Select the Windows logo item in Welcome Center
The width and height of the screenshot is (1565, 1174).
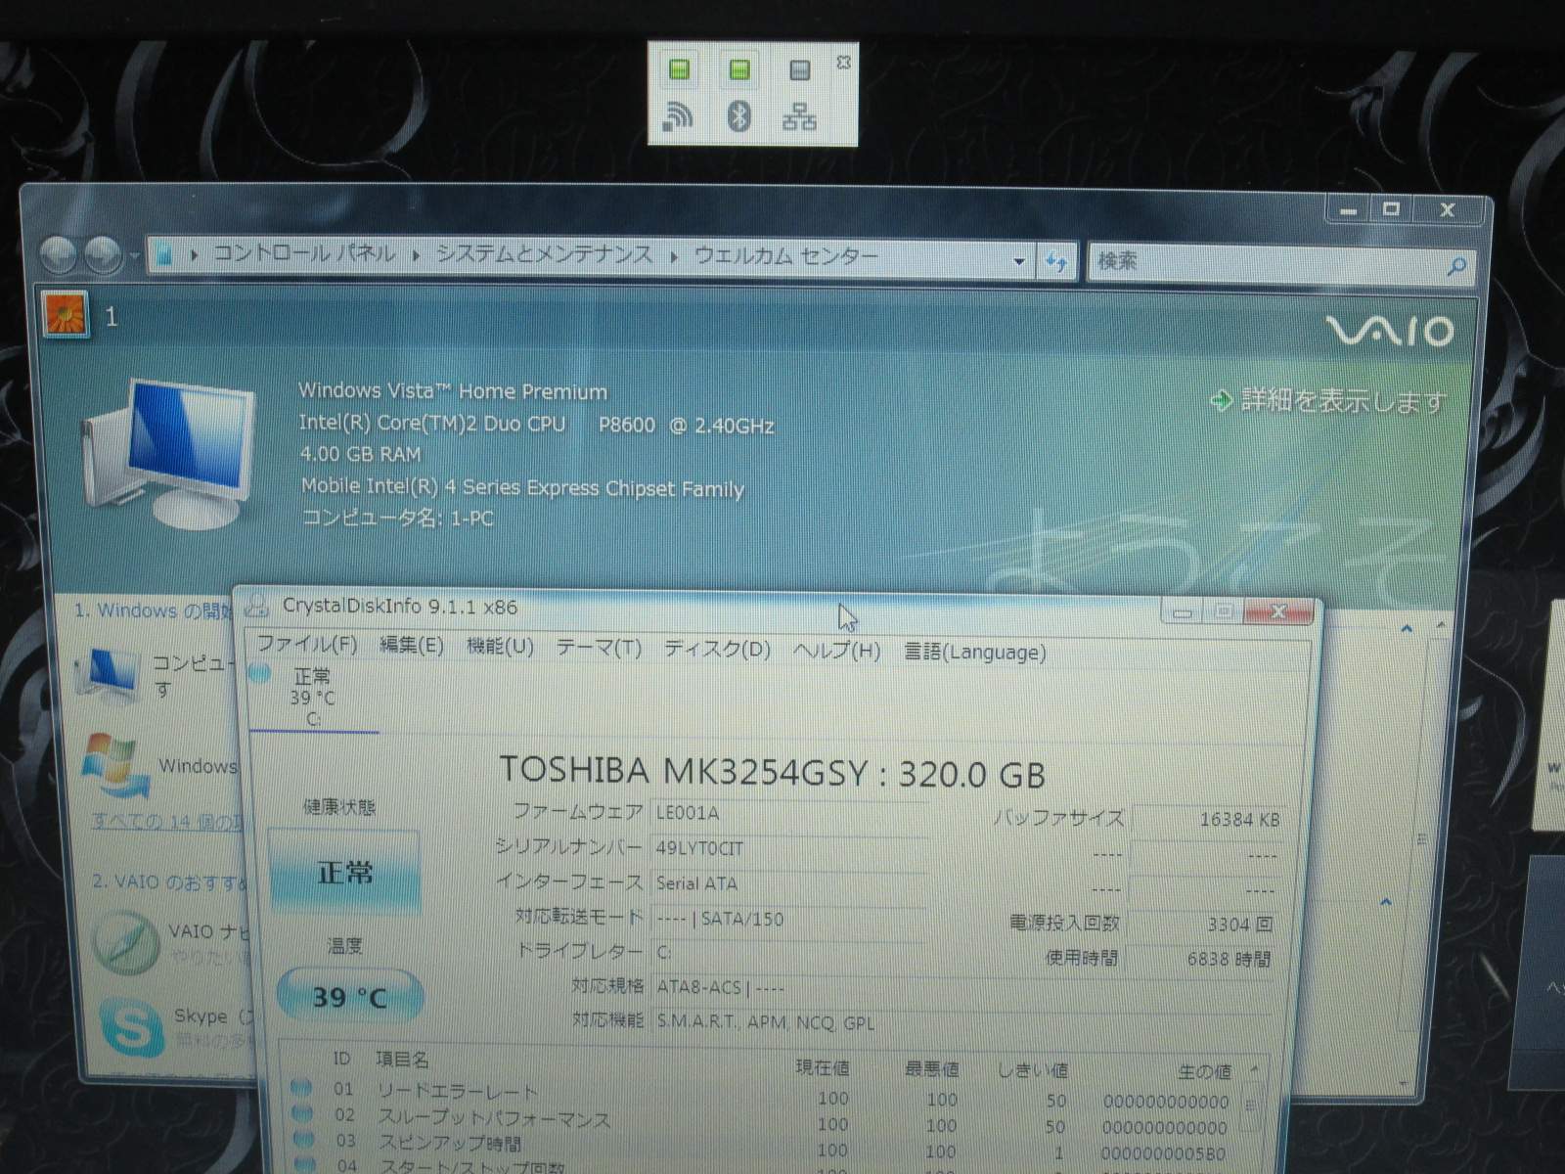(158, 765)
